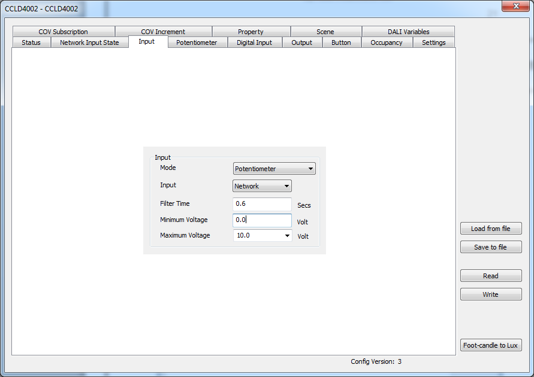Viewport: 534px width, 377px height.
Task: Click the Filter Time input field
Action: pyautogui.click(x=262, y=204)
